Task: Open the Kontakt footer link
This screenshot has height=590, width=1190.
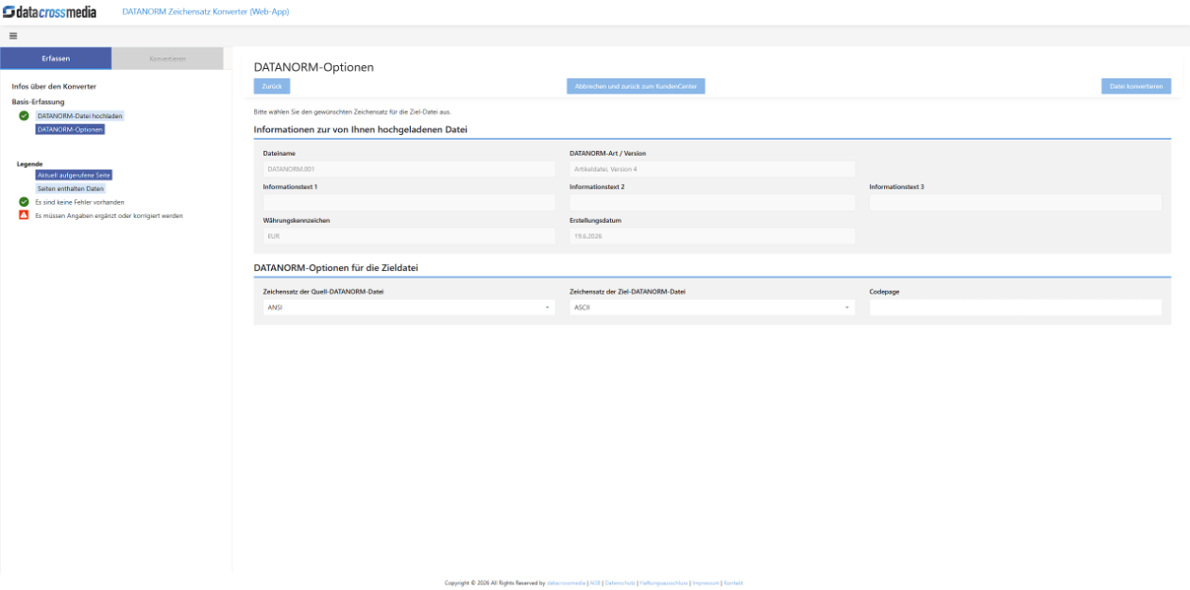Action: [734, 582]
